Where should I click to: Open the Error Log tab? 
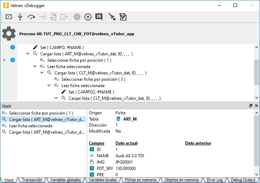click(x=215, y=180)
